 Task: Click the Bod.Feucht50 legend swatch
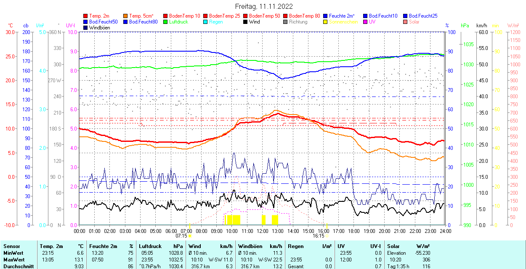86,22
